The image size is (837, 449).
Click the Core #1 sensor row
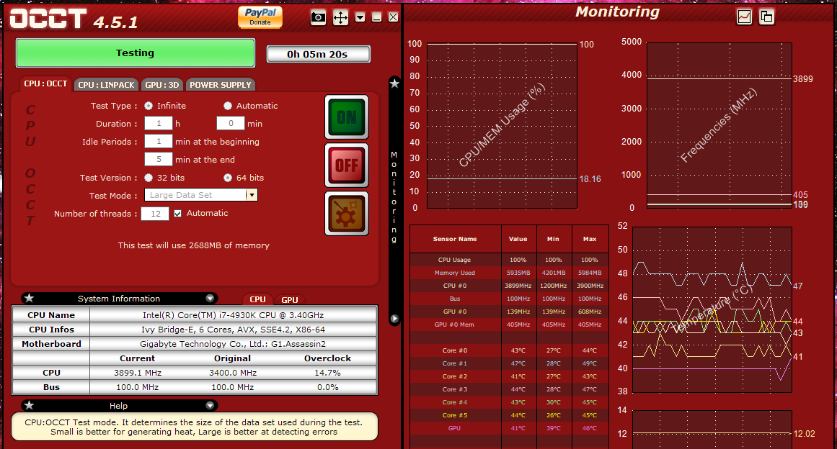pyautogui.click(x=509, y=363)
